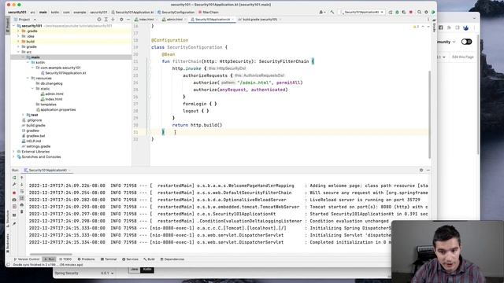Print console output via printer icon
Screen dimensions: 504x283
pos(22,204)
